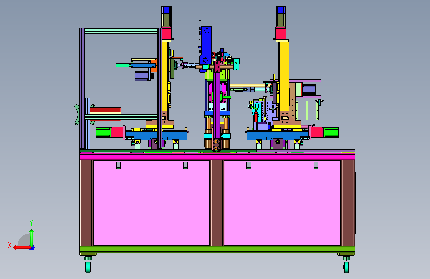Select the left blue slide base plate
430x279 pixels.
click(157, 135)
